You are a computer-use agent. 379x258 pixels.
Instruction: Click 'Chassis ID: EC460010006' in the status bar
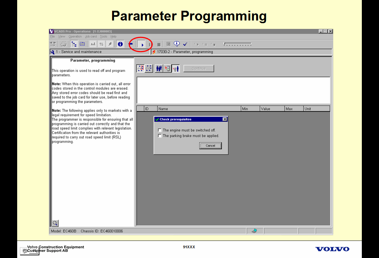(x=102, y=231)
